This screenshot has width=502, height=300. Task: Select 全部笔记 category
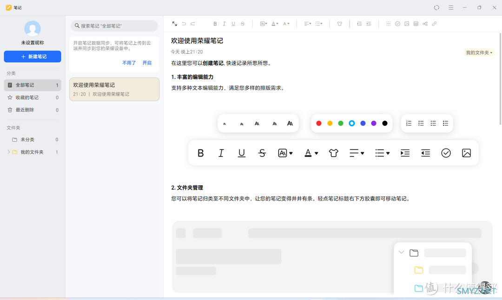click(x=33, y=85)
